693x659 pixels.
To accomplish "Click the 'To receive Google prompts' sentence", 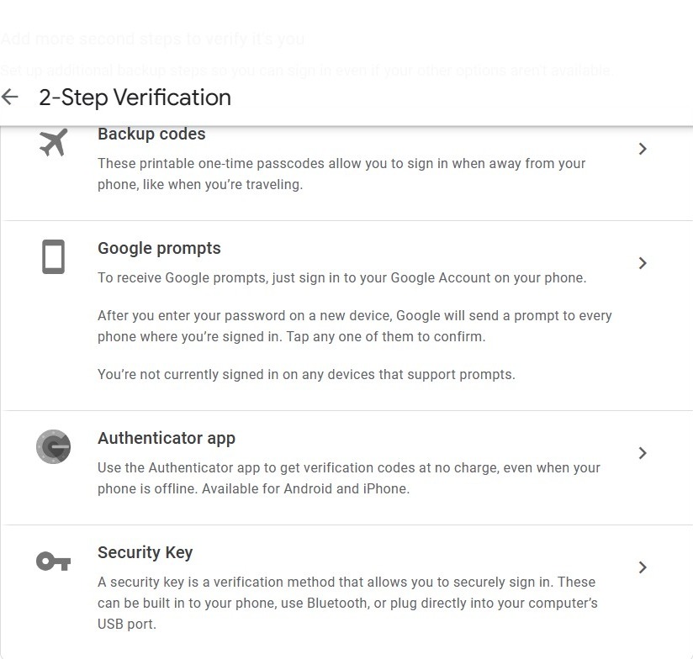I will coord(341,278).
